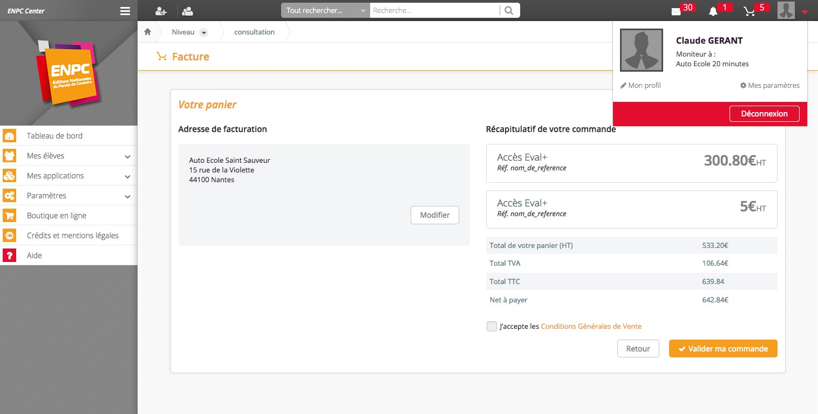Click the search magnifier icon

click(x=509, y=10)
